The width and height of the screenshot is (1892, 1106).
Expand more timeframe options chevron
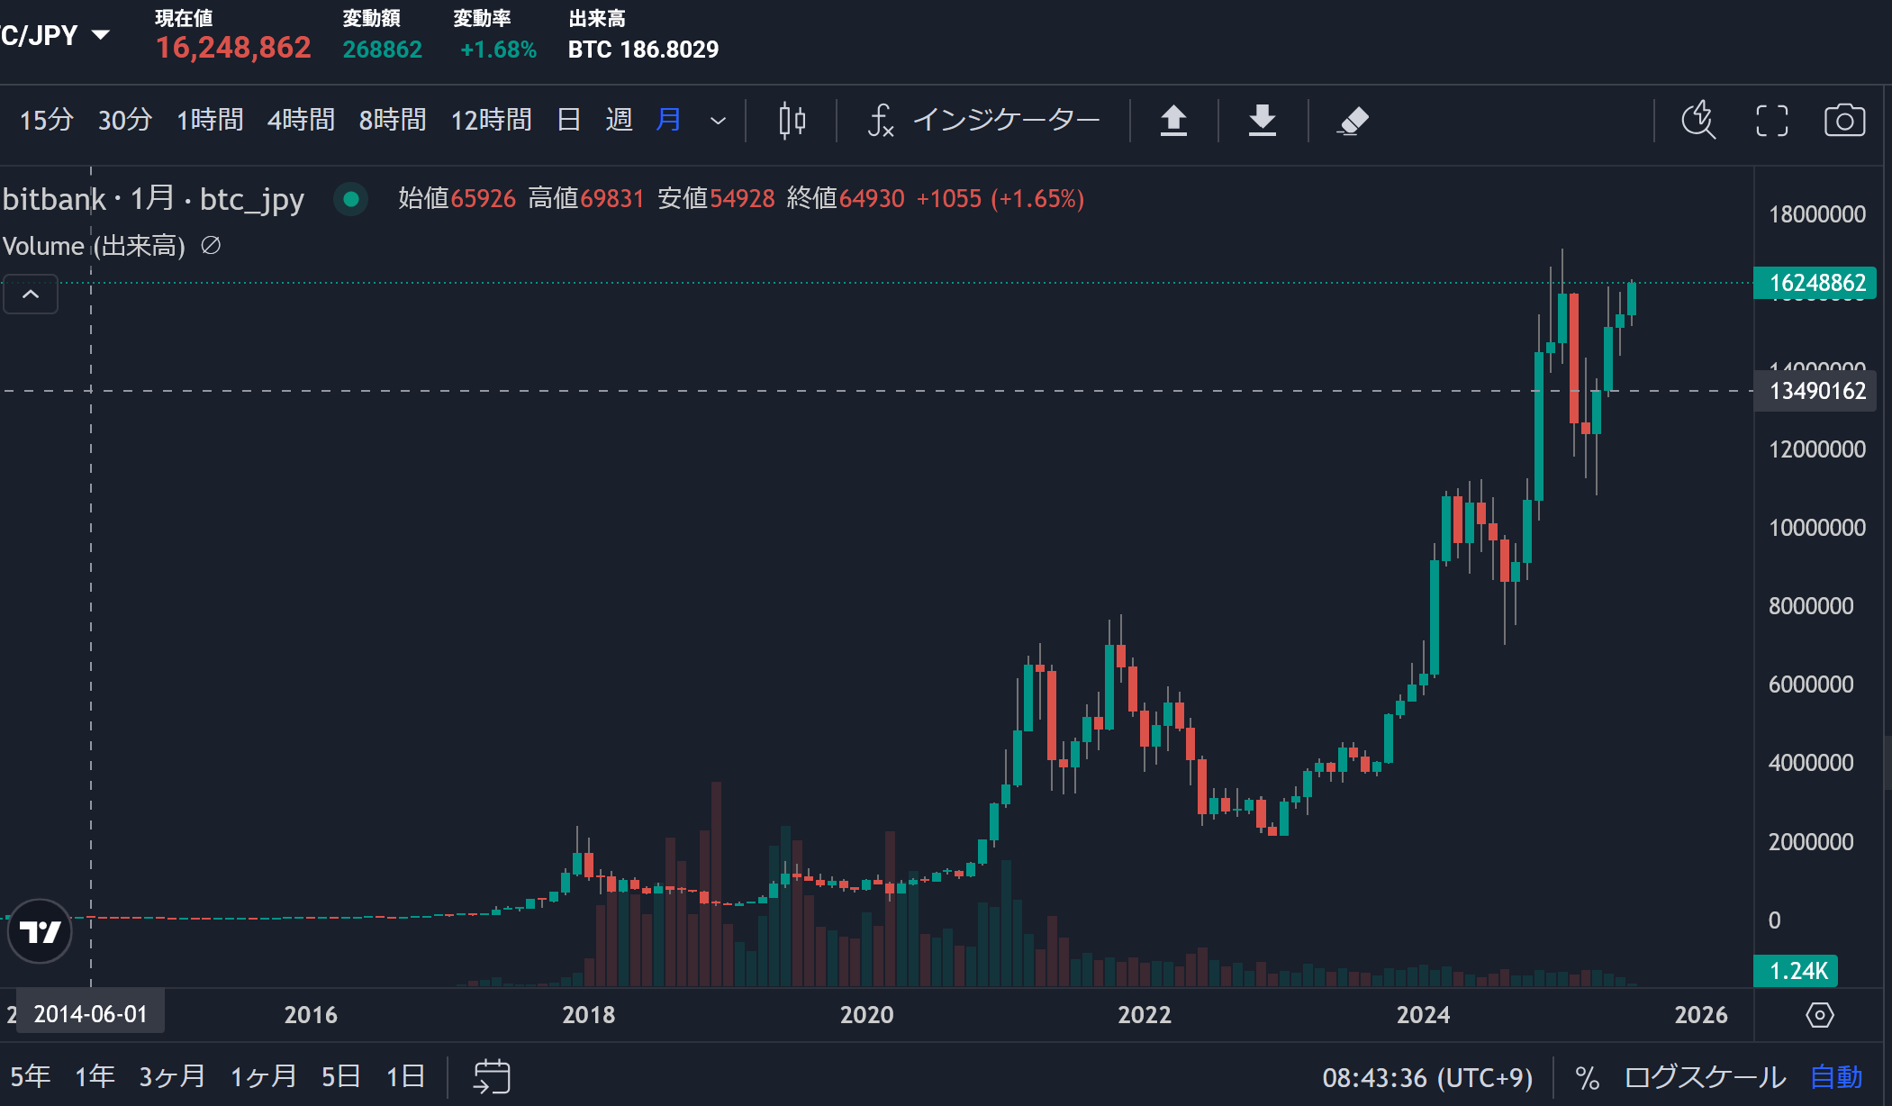[718, 120]
